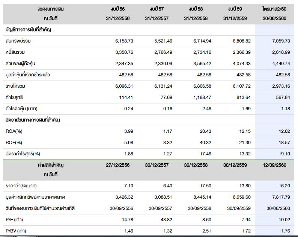This screenshot has width=298, height=237.
Task: Click row label วันที่ของงบการเงินที่ใช้คำนวณค่าสถิติ
Action: [x=40, y=208]
